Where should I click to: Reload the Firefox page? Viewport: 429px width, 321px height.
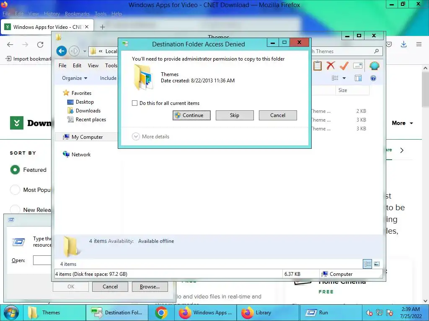[40, 44]
